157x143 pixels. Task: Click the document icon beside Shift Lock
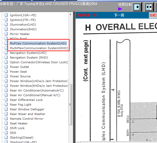pos(6,128)
